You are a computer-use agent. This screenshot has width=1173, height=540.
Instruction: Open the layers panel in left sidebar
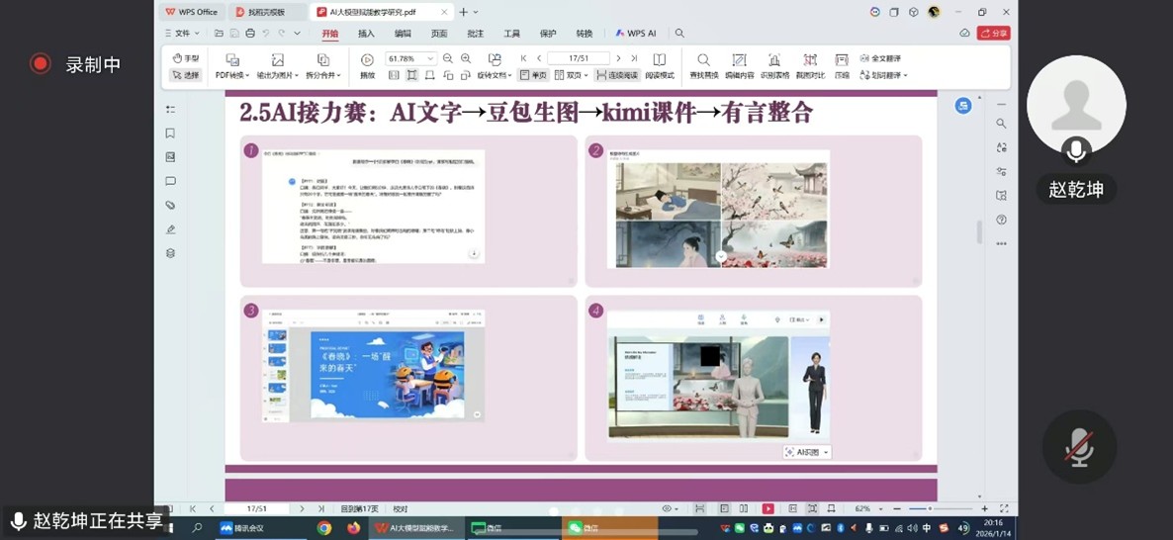point(170,253)
